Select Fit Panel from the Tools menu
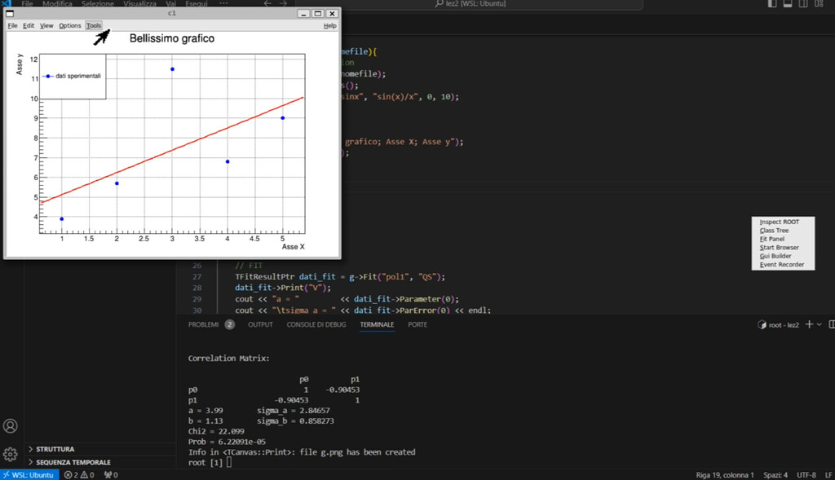Viewport: 835px width, 480px height. click(772, 239)
